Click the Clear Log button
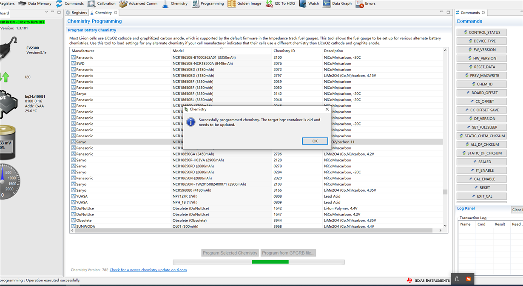This screenshot has height=286, width=523. pyautogui.click(x=517, y=210)
